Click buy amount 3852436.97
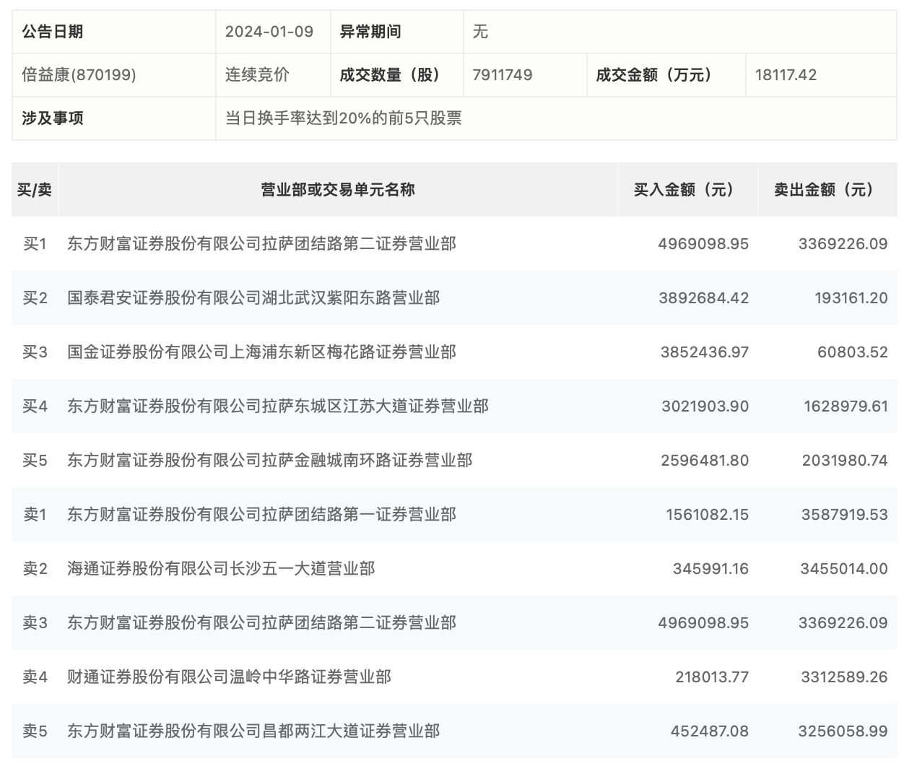The image size is (904, 774). pyautogui.click(x=705, y=352)
